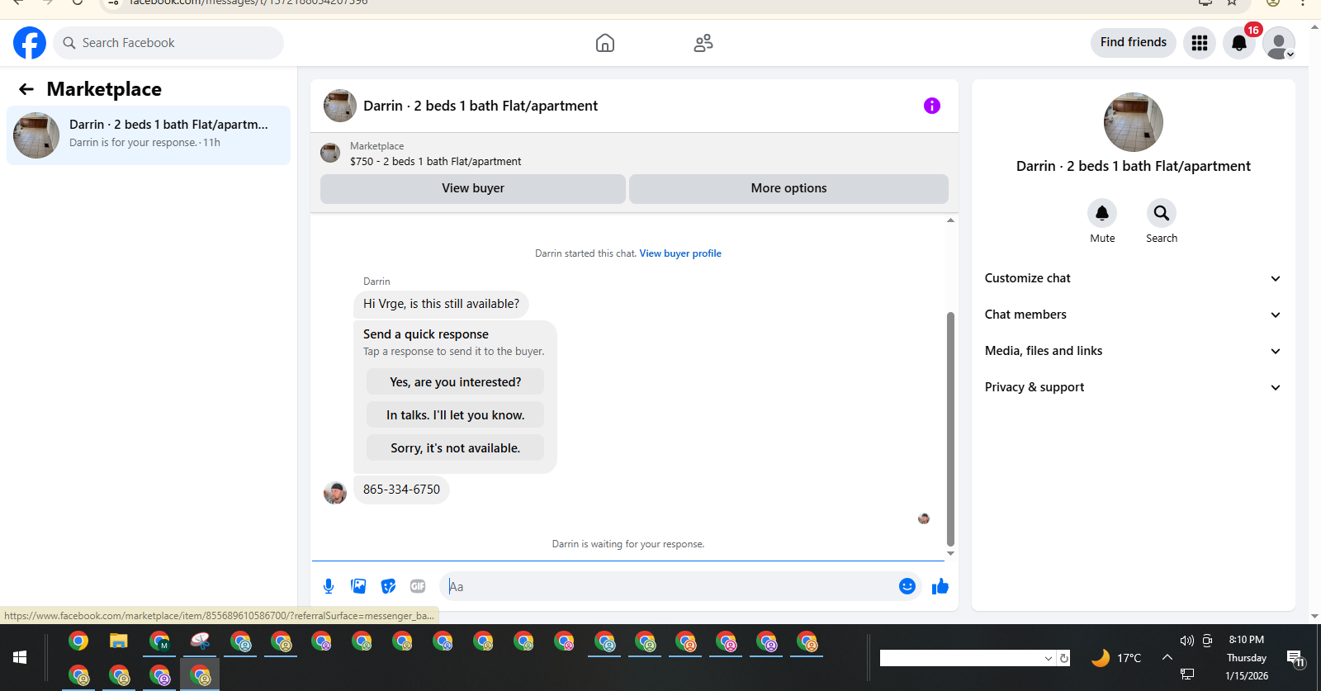Image resolution: width=1321 pixels, height=691 pixels.
Task: Open File Explorer from the taskbar
Action: 119,641
